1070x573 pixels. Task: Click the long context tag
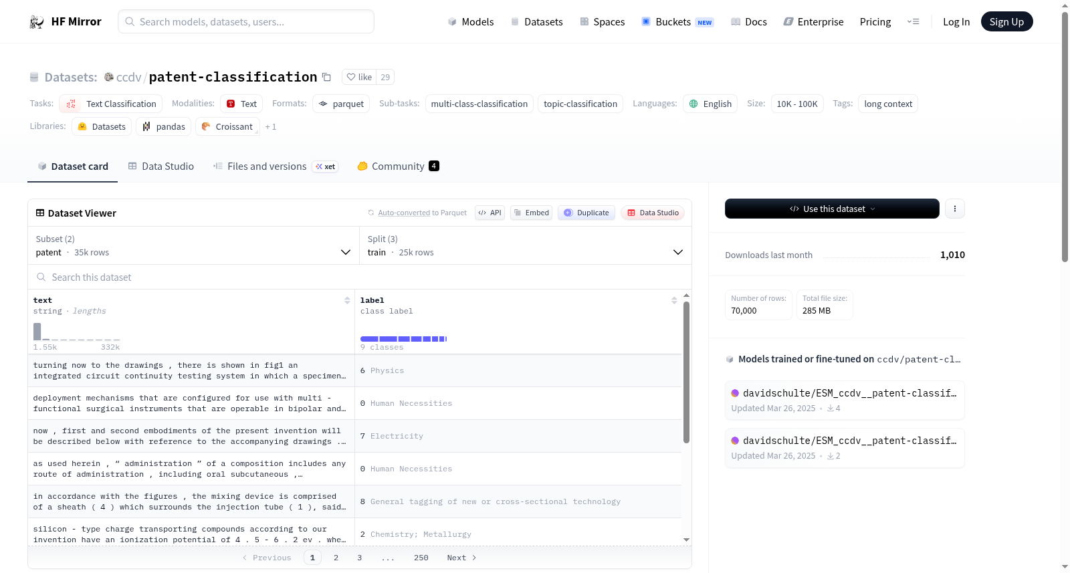click(x=888, y=104)
